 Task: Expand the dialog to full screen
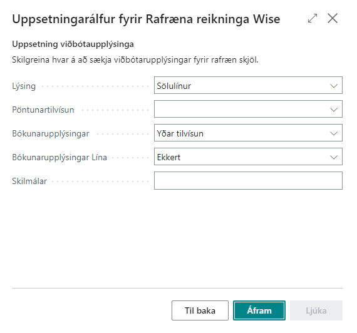click(x=313, y=18)
